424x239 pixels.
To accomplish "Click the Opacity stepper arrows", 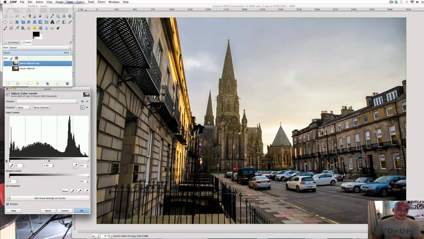I will click(x=70, y=53).
